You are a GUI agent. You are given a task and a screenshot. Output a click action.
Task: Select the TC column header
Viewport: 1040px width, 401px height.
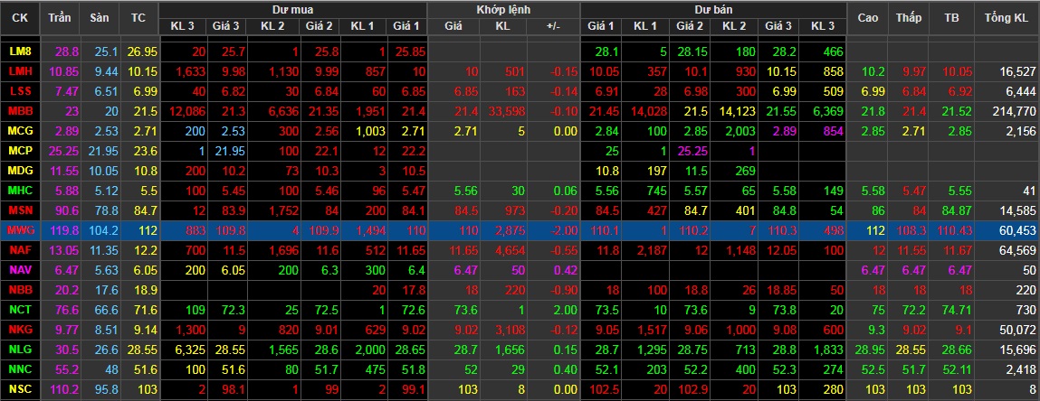click(138, 17)
